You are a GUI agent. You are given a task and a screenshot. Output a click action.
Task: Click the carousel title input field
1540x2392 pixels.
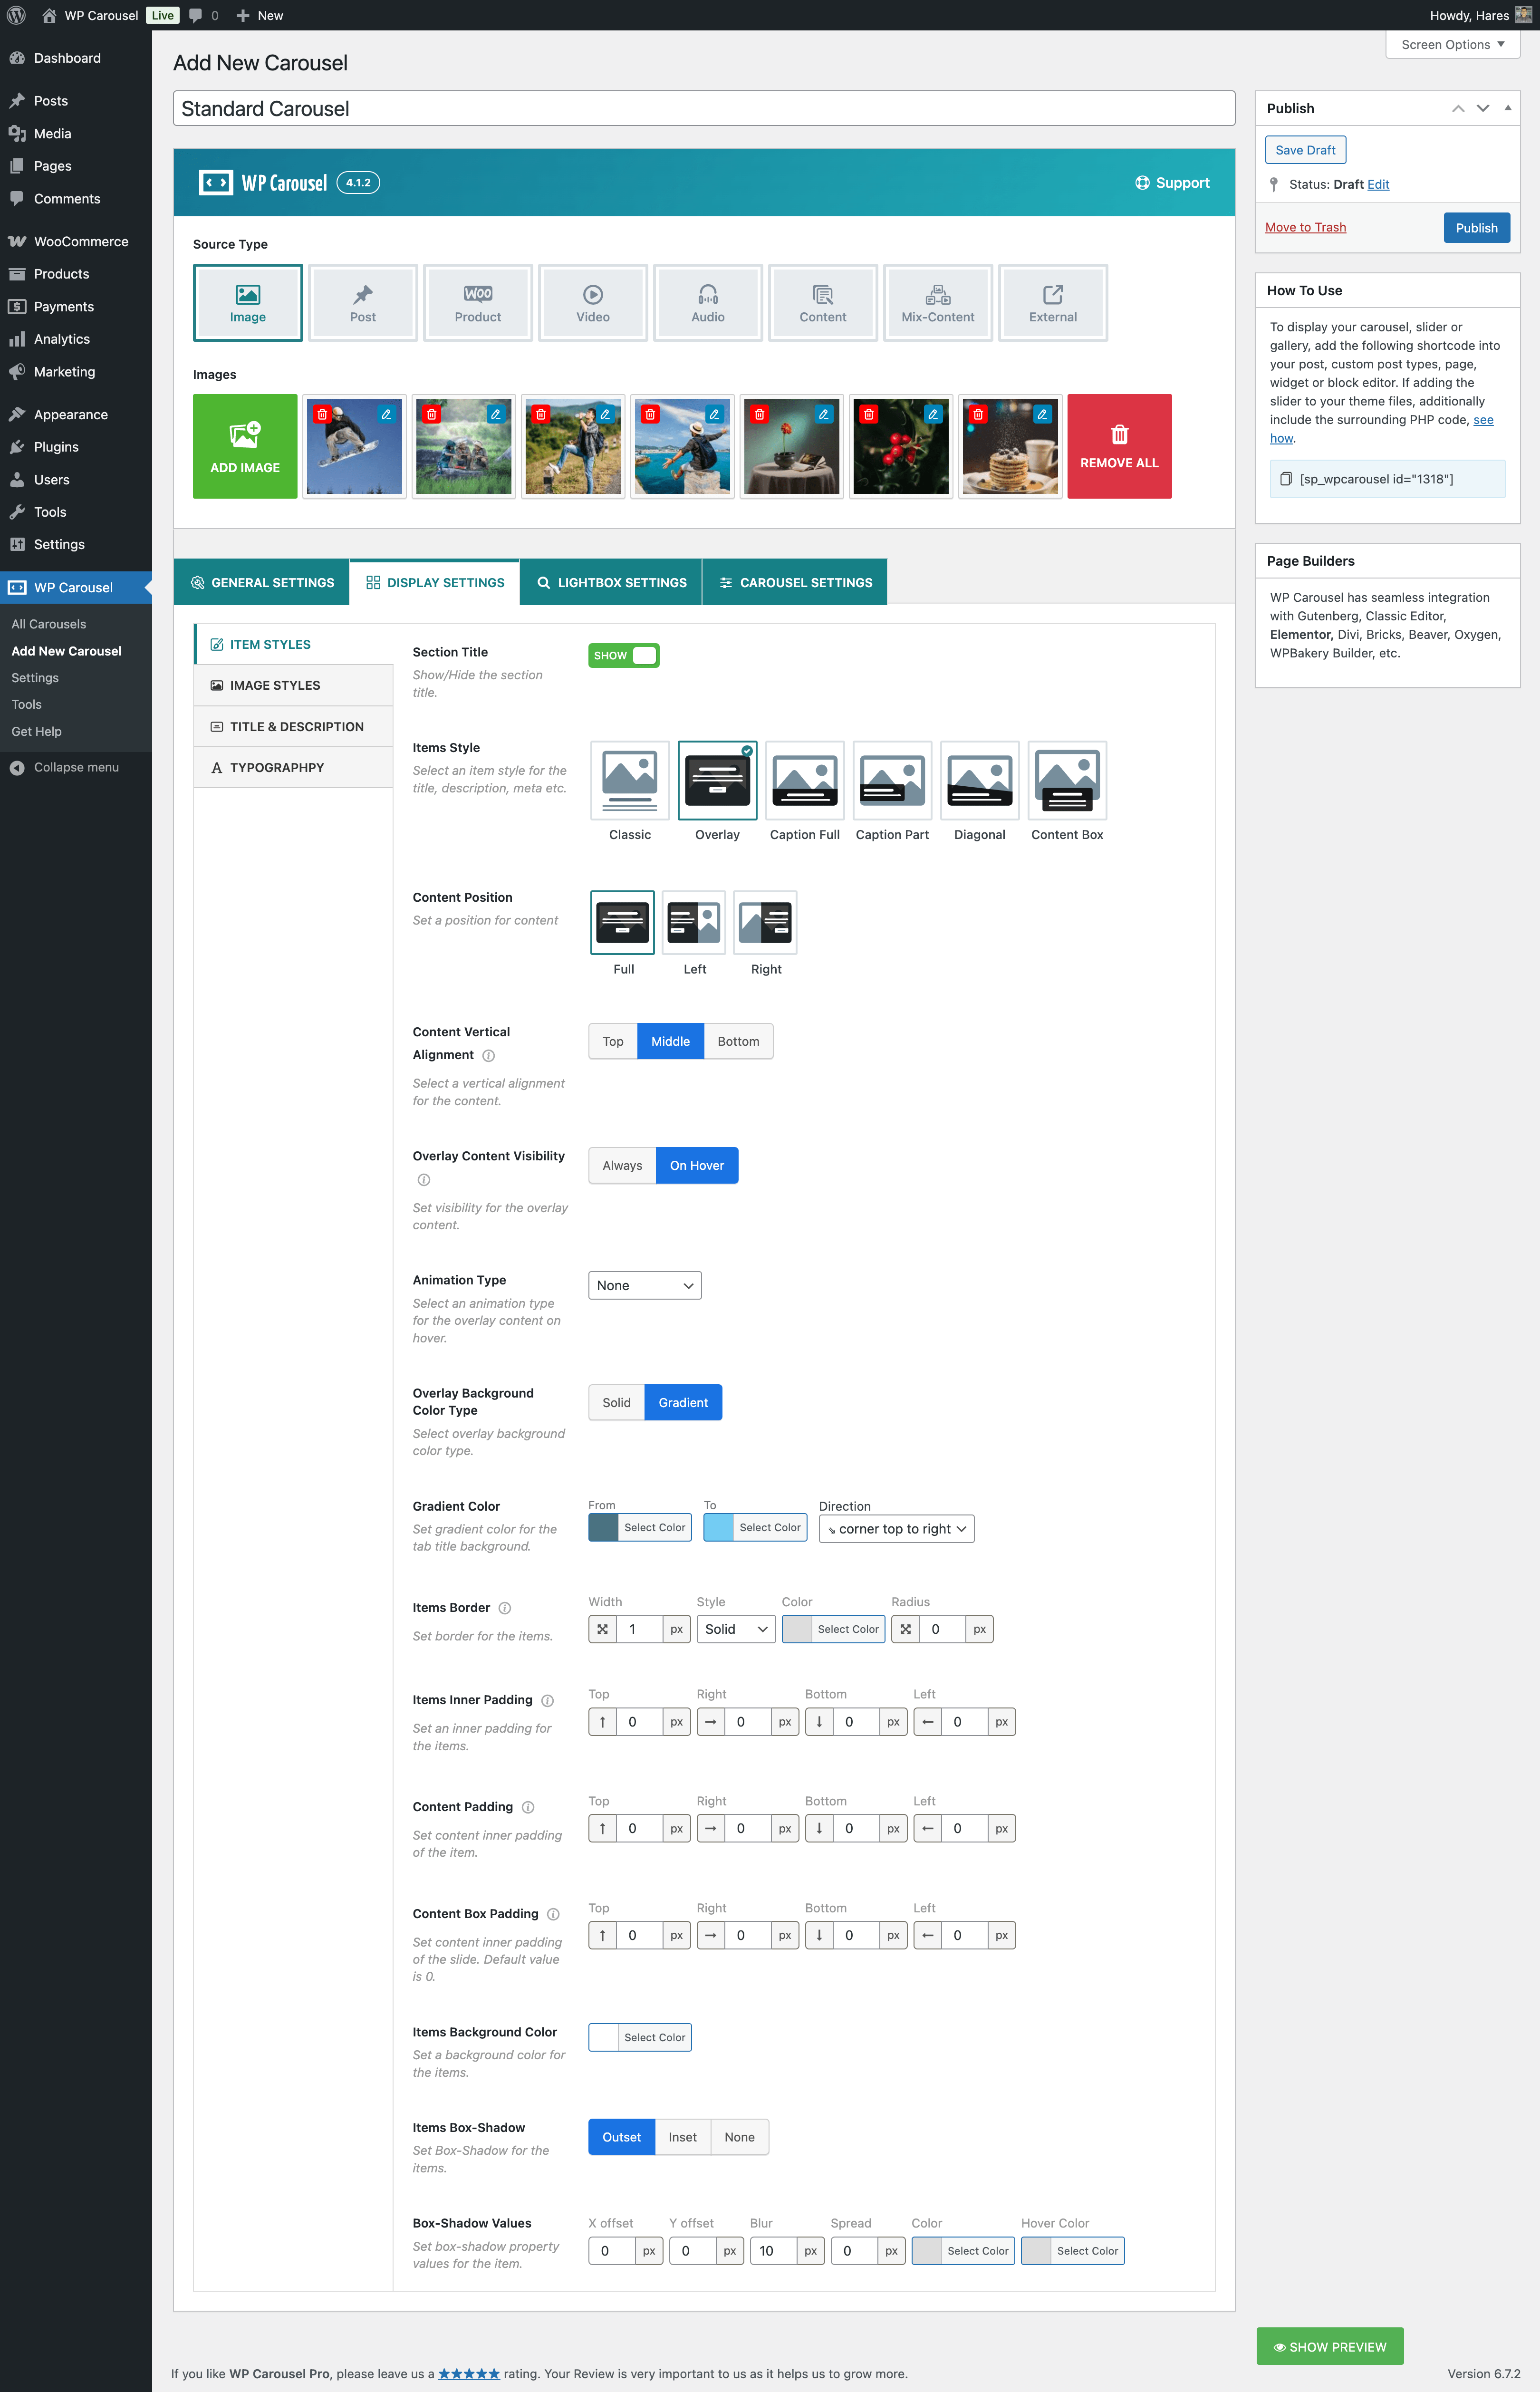pyautogui.click(x=704, y=109)
